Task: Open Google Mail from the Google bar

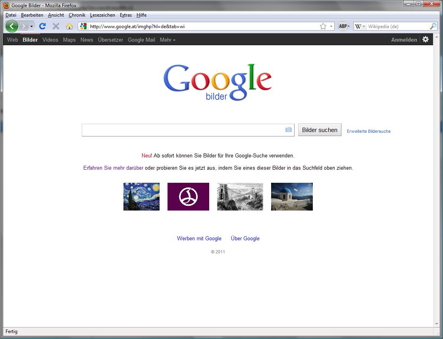Action: (x=141, y=40)
